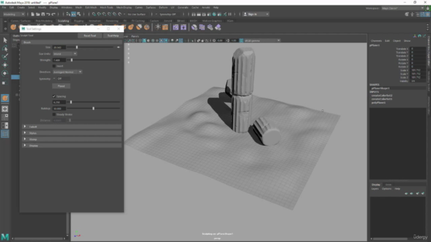The width and height of the screenshot is (431, 242).
Task: Click the Display tab in Layer Editor
Action: (376, 185)
